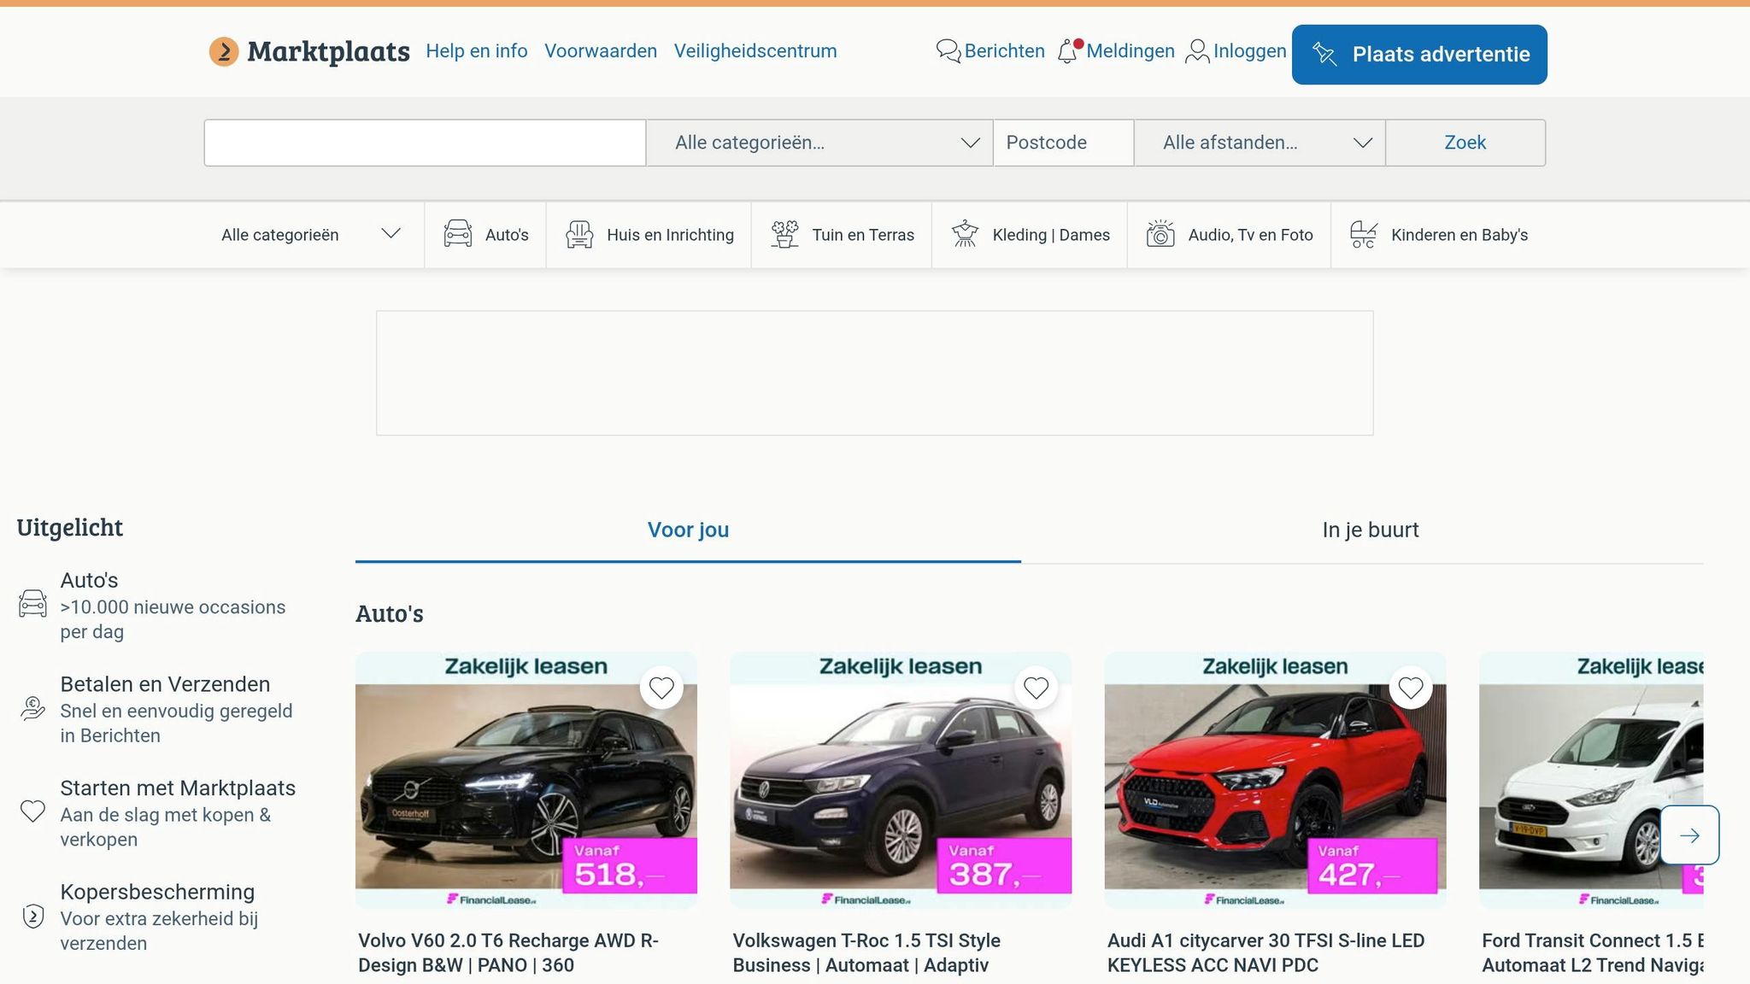Click the stroller icon for Kinderen en Baby's
Image resolution: width=1750 pixels, height=984 pixels.
[x=1364, y=234]
